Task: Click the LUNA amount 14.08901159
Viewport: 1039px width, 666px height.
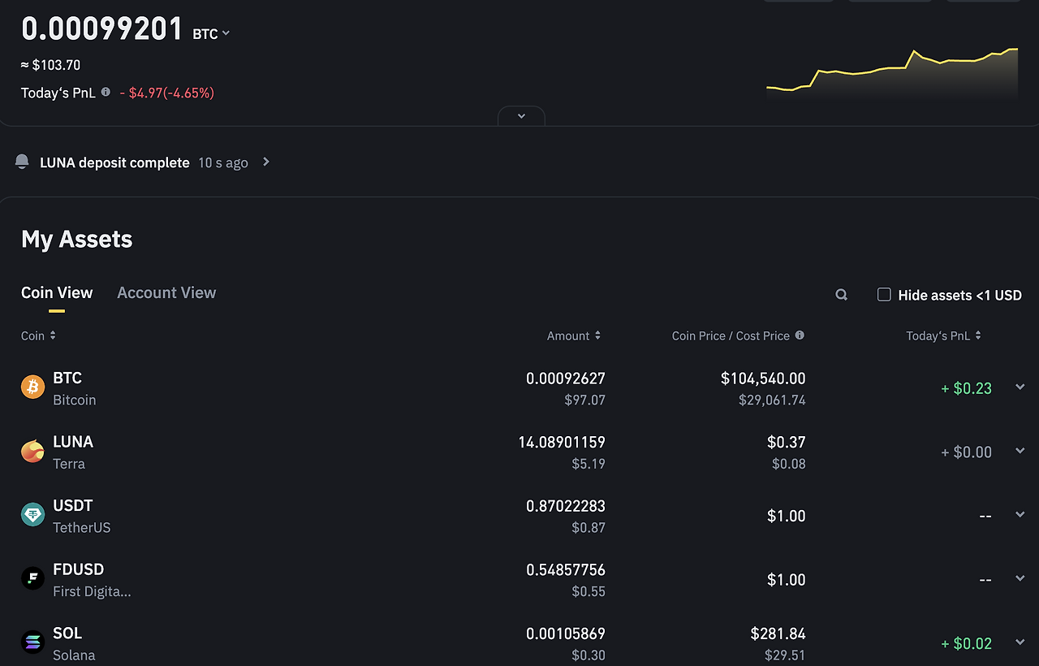Action: pyautogui.click(x=562, y=443)
